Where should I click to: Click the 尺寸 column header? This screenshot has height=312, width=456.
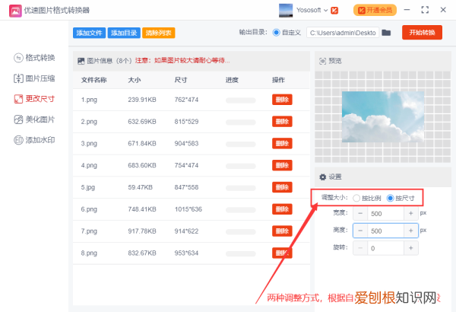tap(181, 80)
